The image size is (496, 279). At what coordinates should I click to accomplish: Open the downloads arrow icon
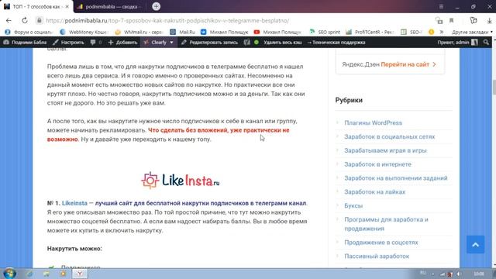coord(489,21)
